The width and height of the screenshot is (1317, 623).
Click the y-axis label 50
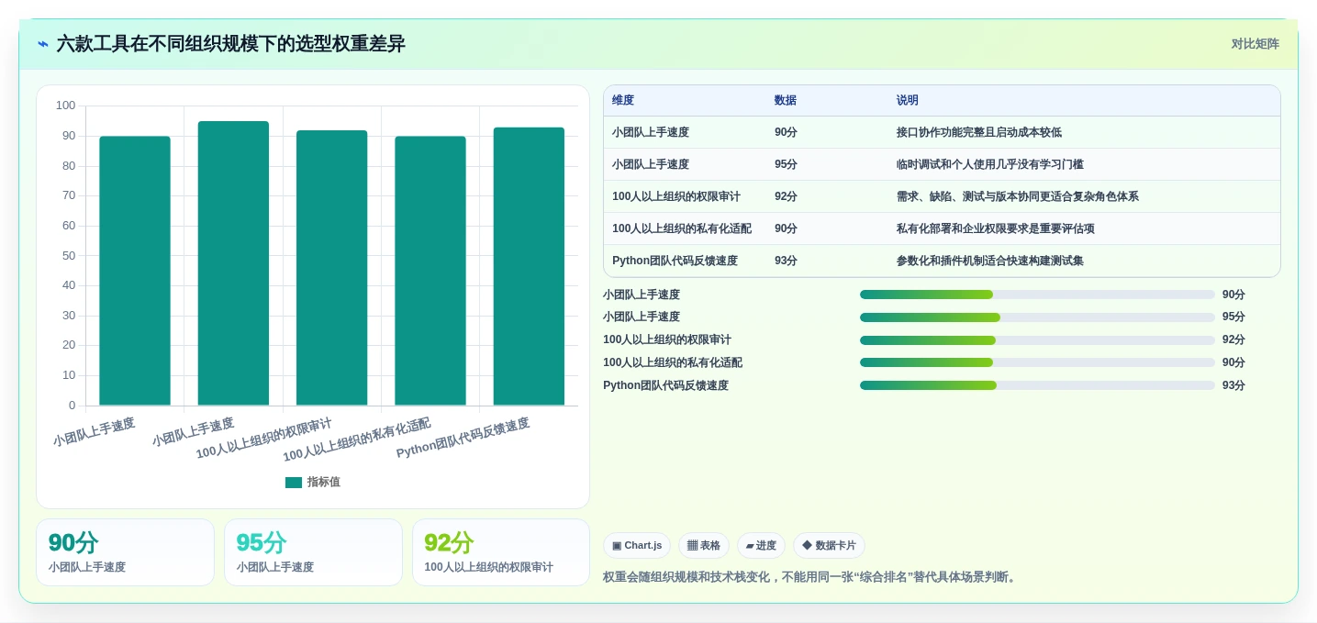(x=68, y=255)
